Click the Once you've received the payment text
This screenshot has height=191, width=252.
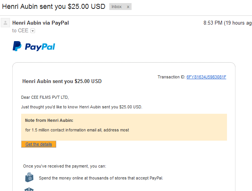click(65, 166)
